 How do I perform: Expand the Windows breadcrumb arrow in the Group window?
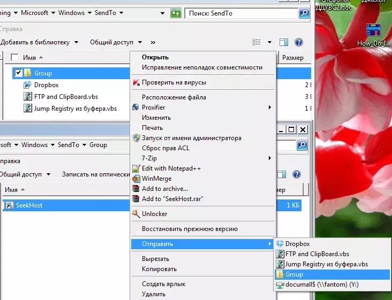(x=52, y=145)
